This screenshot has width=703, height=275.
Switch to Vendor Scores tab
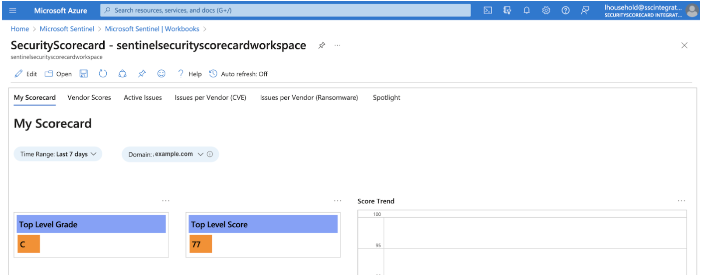[89, 98]
